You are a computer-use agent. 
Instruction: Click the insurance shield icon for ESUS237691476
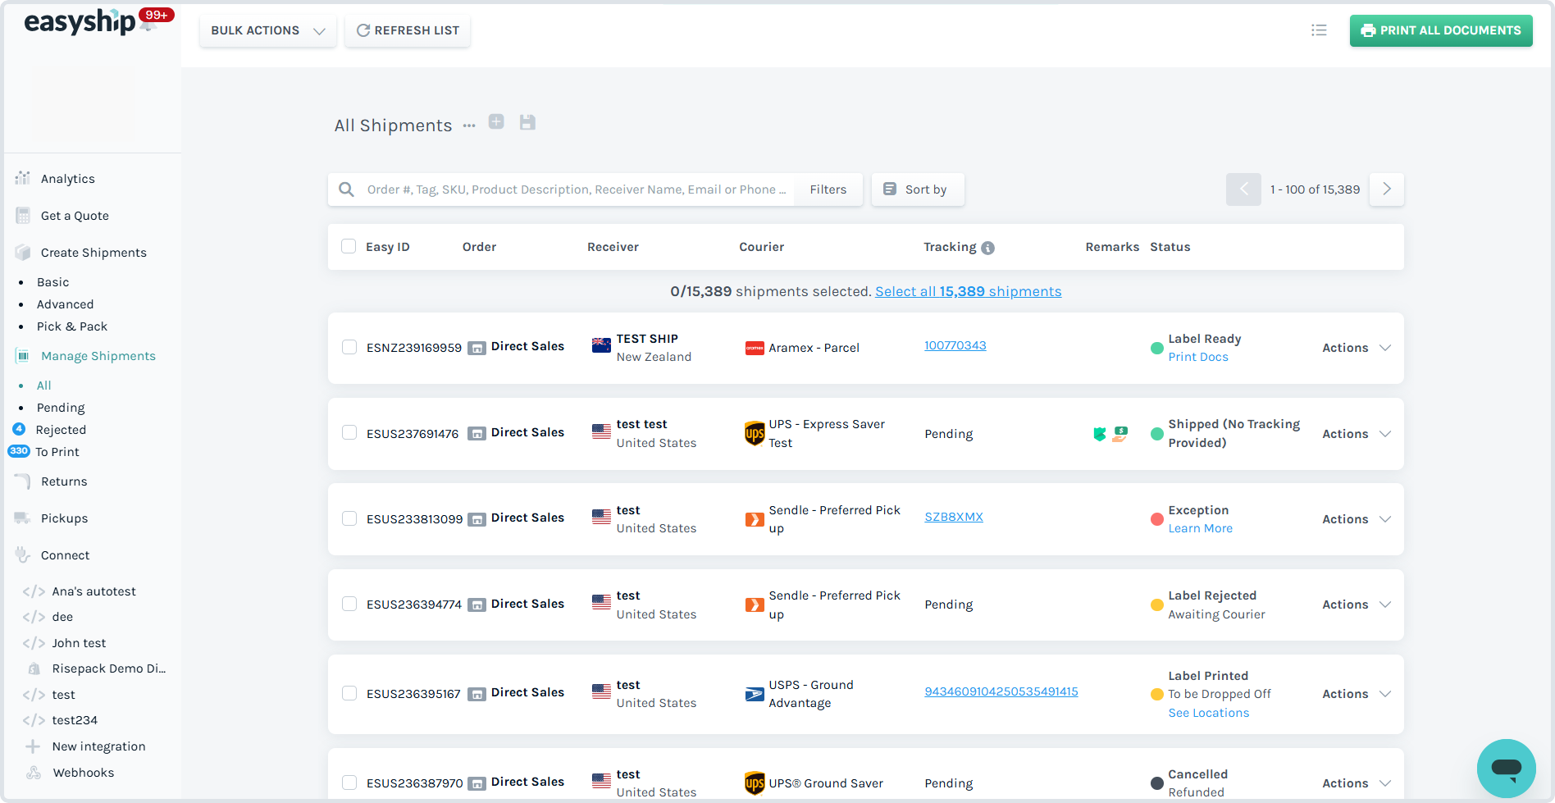tap(1100, 434)
